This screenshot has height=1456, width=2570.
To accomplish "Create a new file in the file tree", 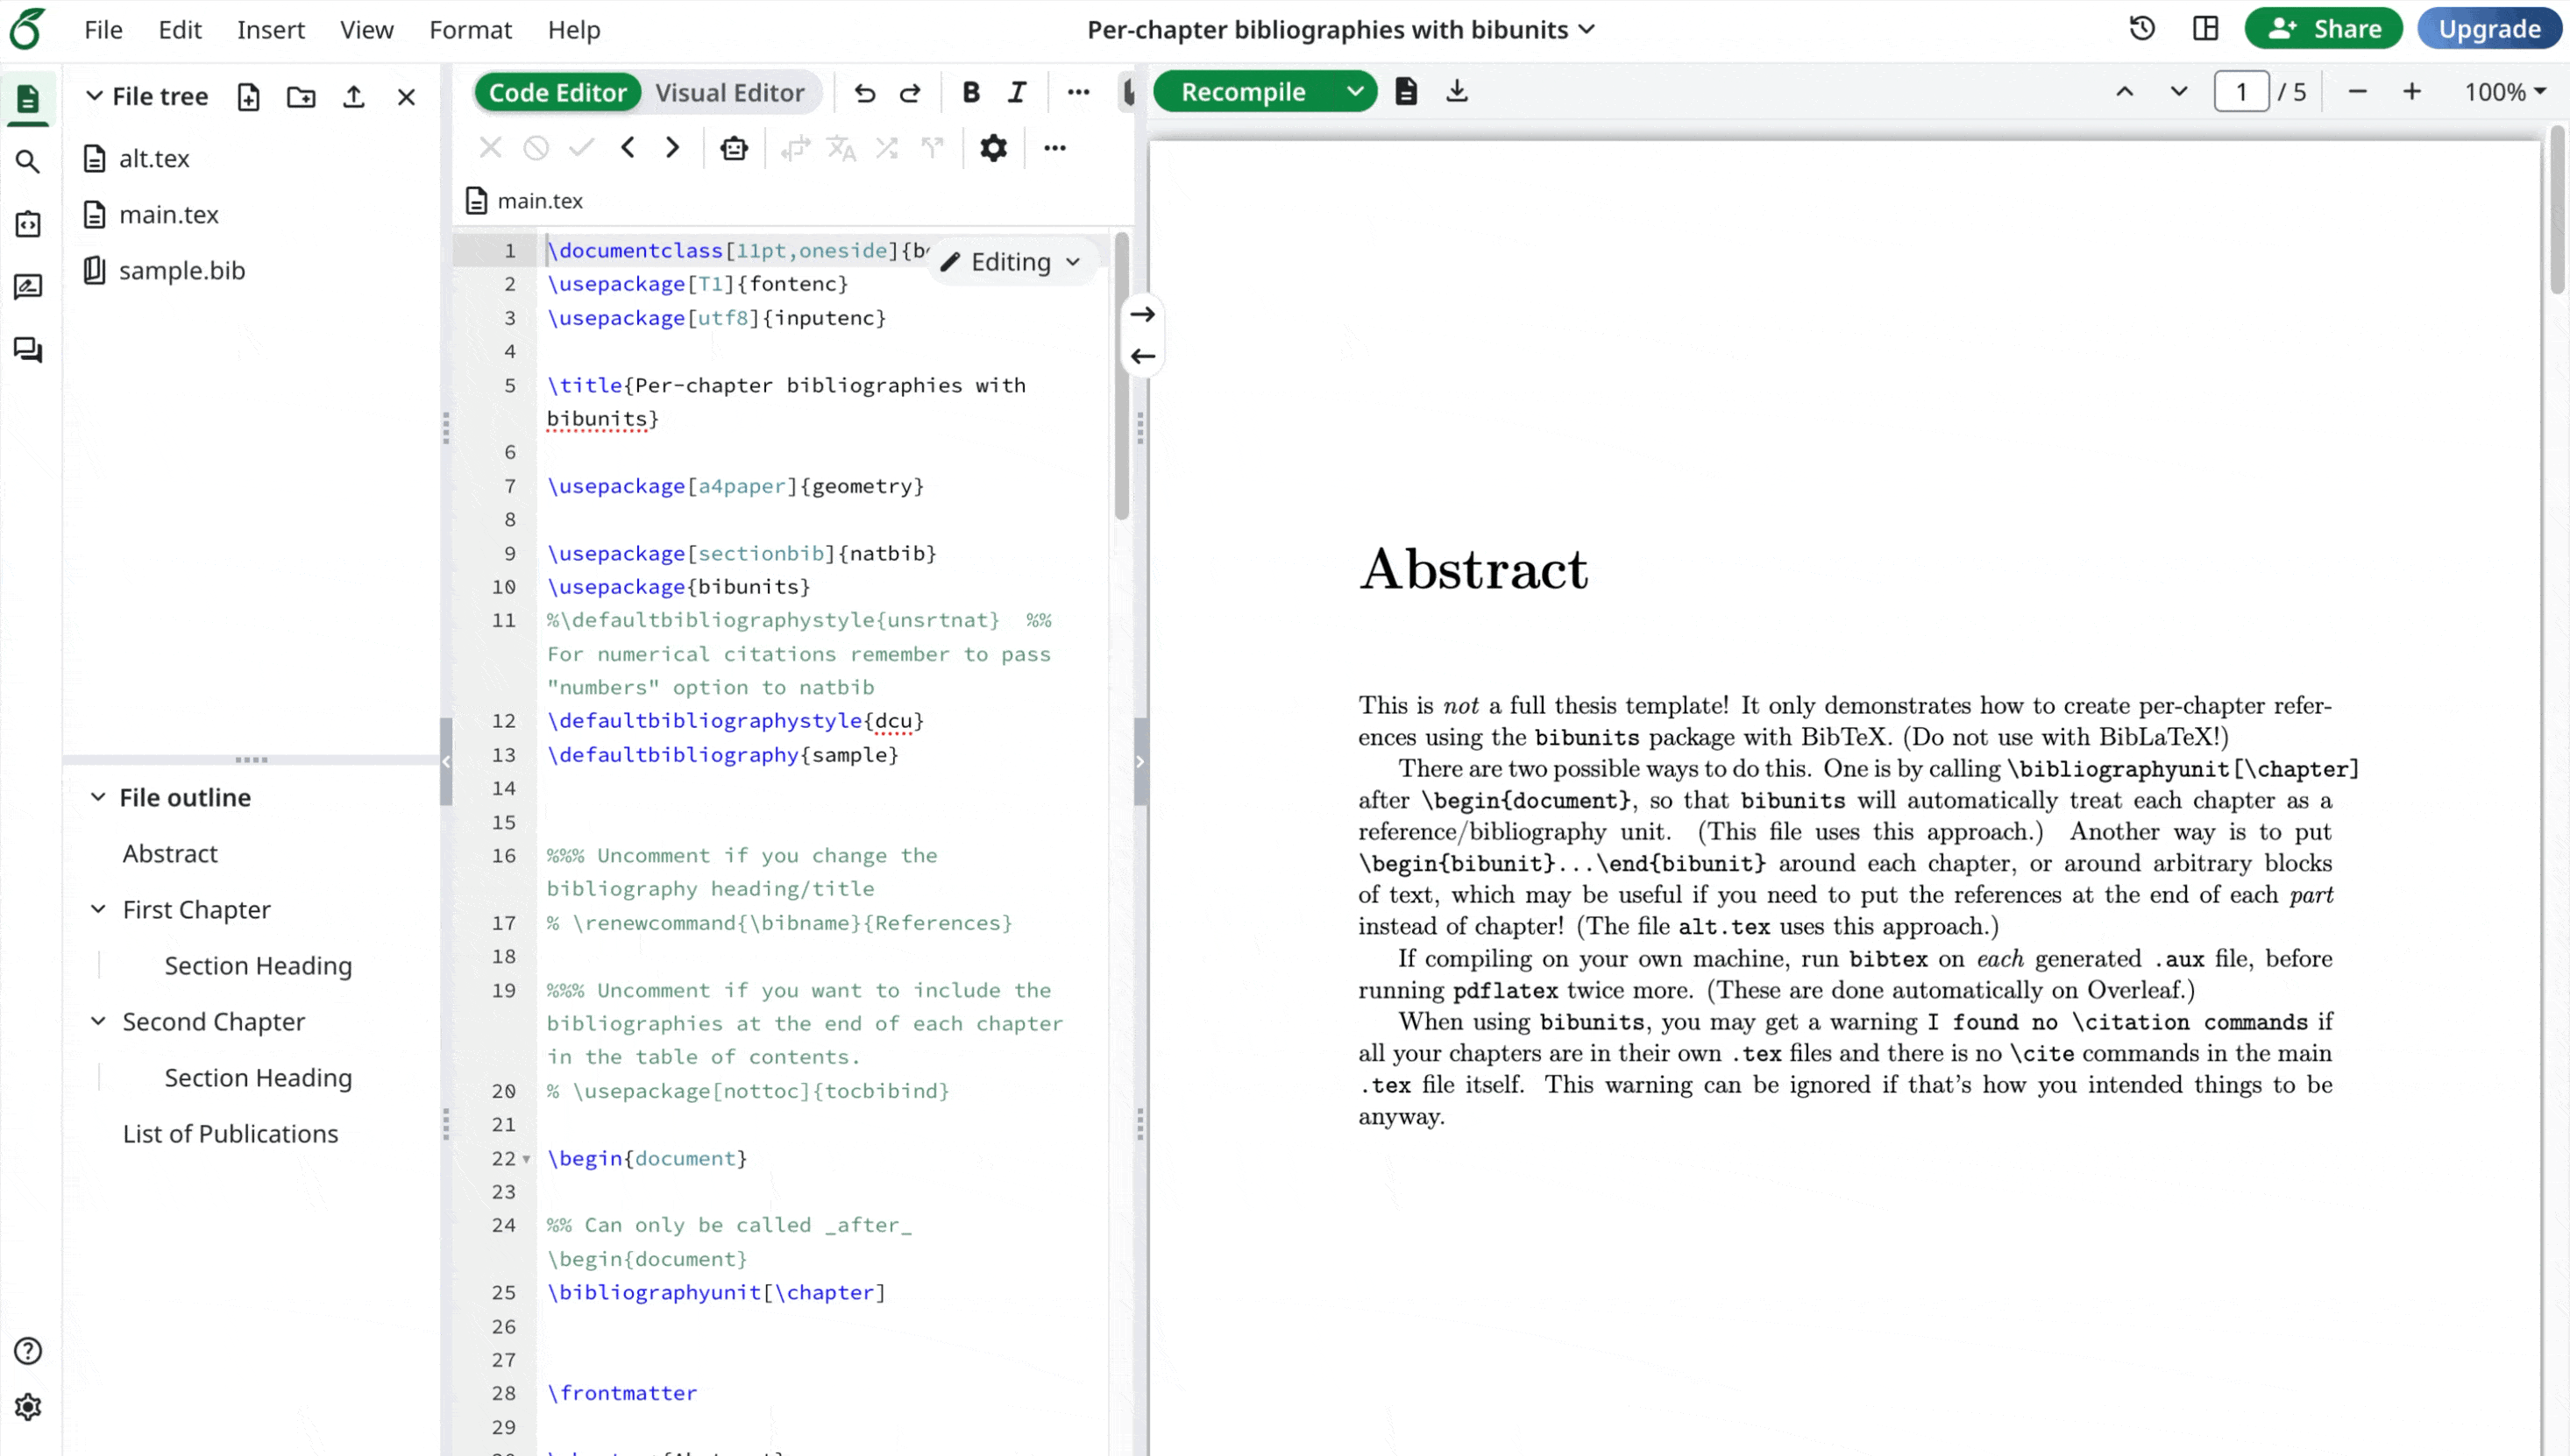I will pyautogui.click(x=249, y=96).
